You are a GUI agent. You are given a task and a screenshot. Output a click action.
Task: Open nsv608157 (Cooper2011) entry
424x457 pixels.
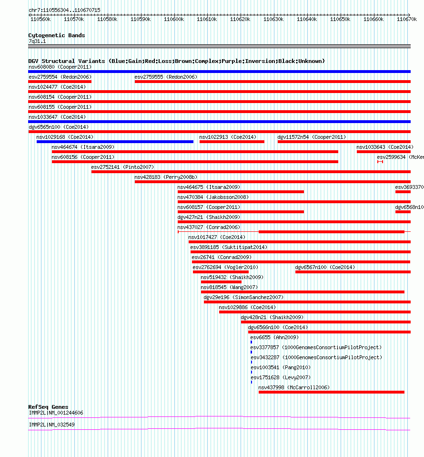click(209, 207)
